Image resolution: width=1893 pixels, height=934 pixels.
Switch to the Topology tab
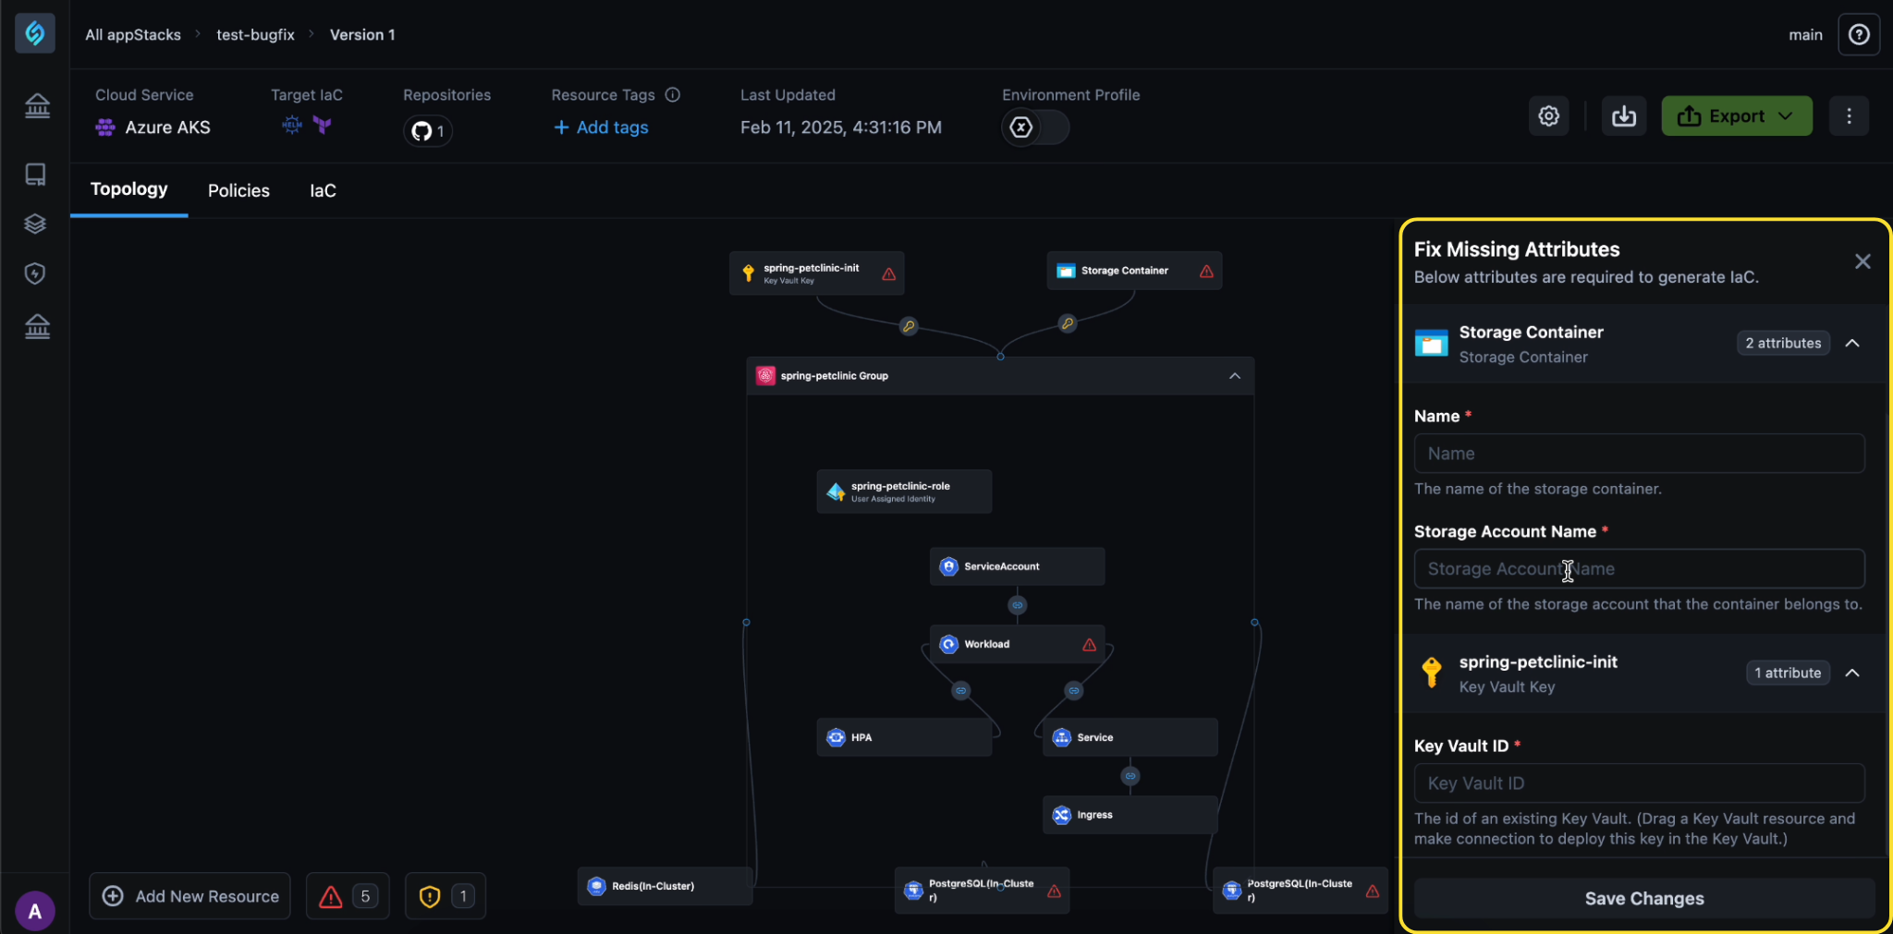129,189
